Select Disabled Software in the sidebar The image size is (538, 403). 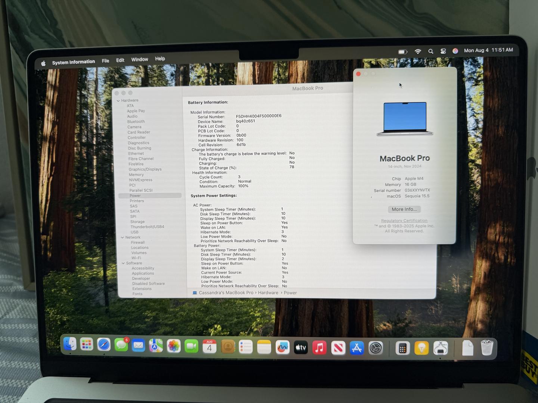pyautogui.click(x=148, y=284)
